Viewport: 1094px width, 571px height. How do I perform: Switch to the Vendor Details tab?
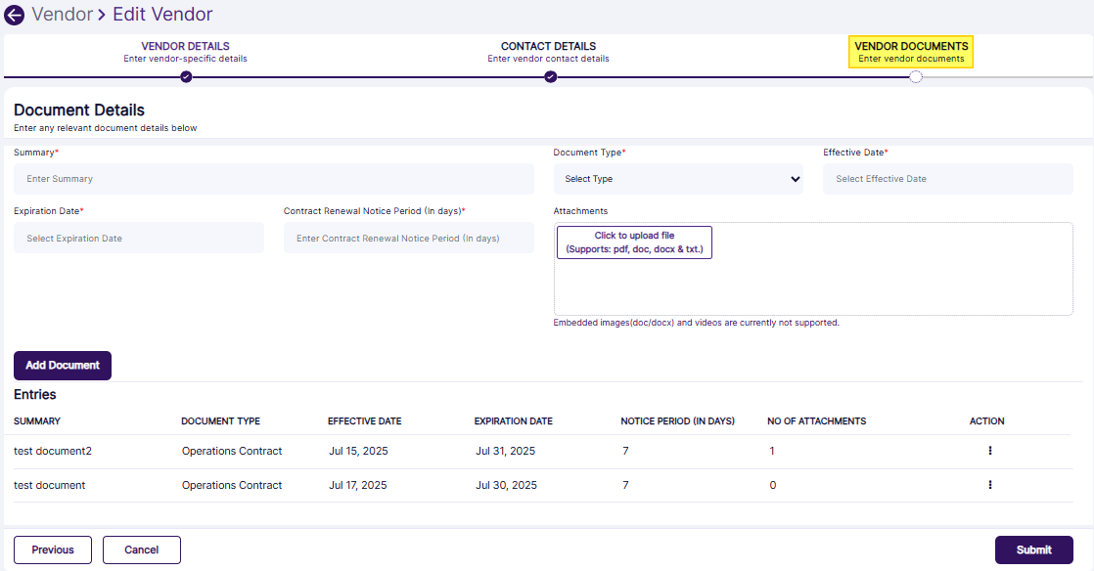click(x=185, y=52)
